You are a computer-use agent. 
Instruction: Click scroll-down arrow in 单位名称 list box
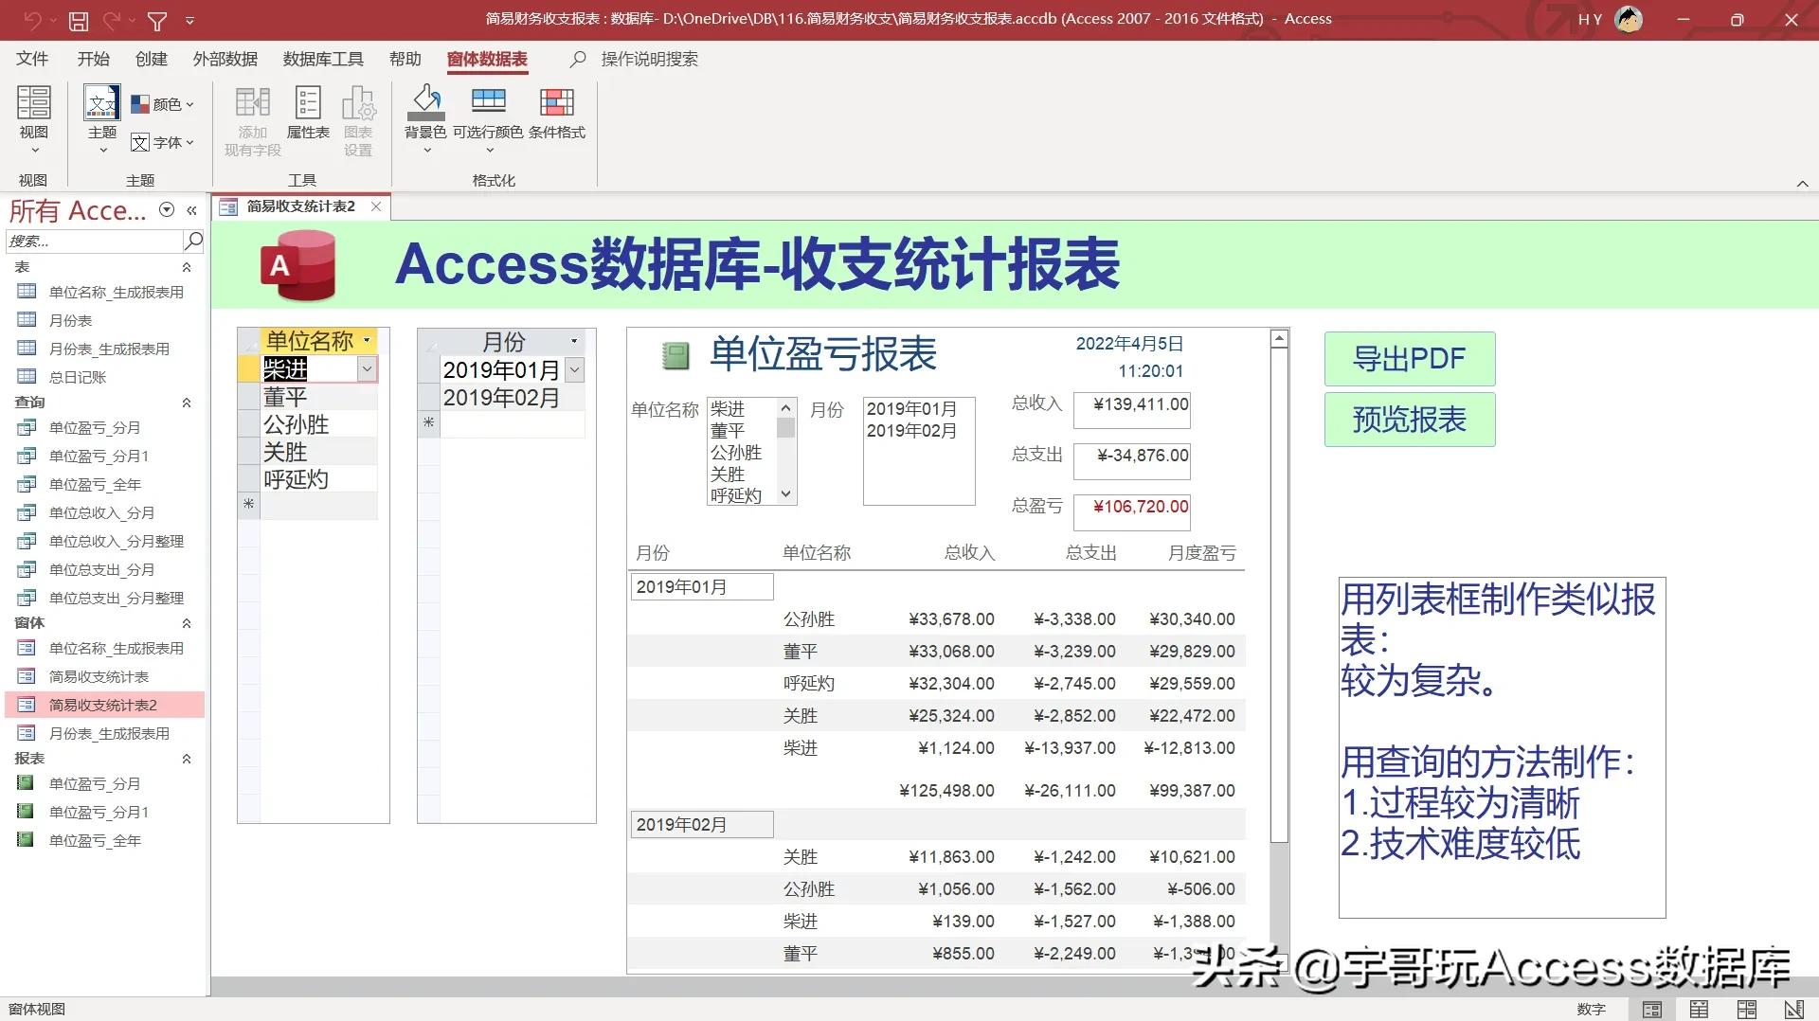click(x=785, y=494)
